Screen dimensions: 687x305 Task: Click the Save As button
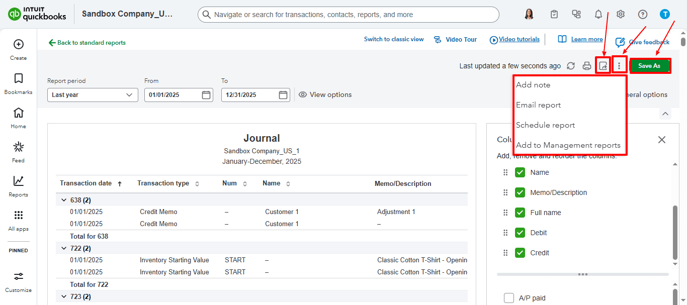tap(649, 66)
